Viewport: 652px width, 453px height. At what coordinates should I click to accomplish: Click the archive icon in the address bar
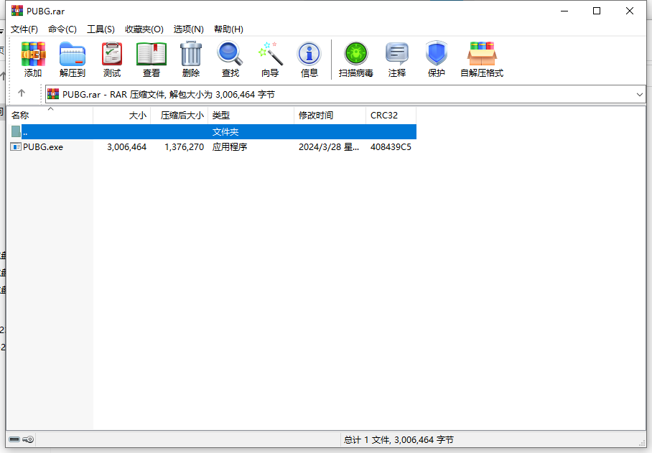click(x=53, y=94)
